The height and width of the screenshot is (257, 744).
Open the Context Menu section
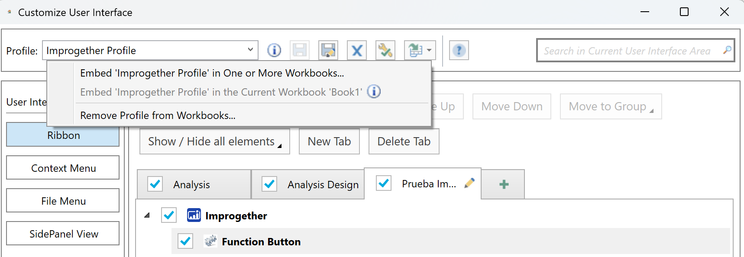click(x=63, y=168)
